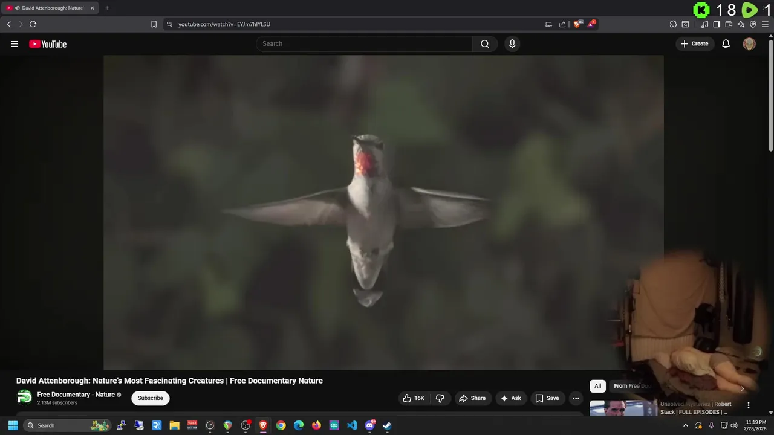The image size is (774, 435).
Task: Bookmark this page icon
Action: (x=154, y=24)
